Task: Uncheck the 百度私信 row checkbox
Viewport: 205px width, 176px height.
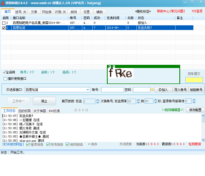Action: click(x=4, y=28)
